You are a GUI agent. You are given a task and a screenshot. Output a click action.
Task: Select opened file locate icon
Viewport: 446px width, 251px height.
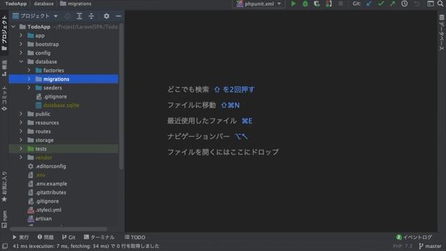(68, 16)
